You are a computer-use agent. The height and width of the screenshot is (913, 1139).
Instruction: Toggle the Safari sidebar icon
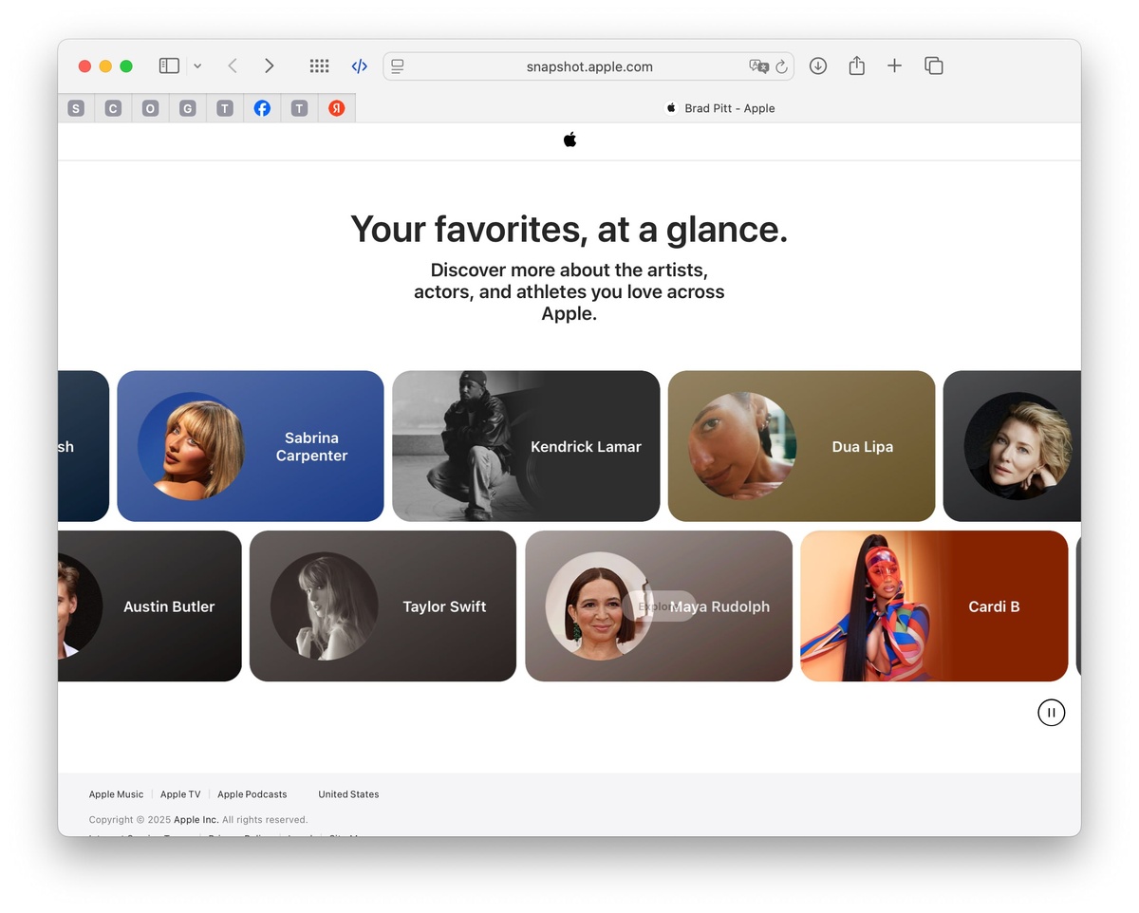tap(169, 65)
